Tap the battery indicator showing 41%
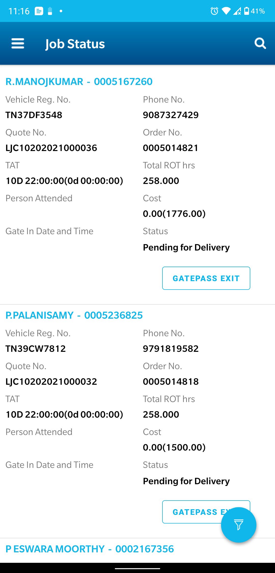 [x=254, y=11]
